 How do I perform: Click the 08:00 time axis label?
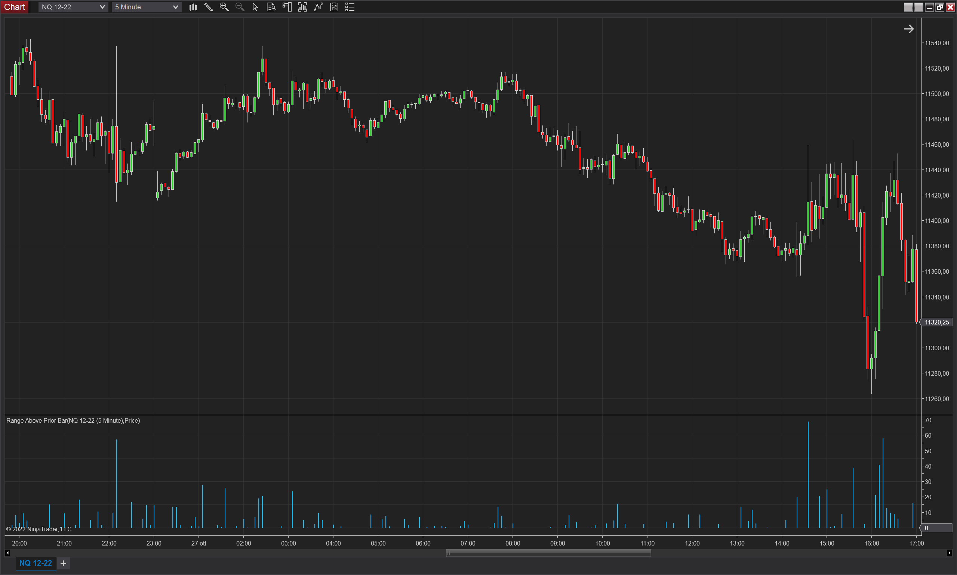coord(513,543)
